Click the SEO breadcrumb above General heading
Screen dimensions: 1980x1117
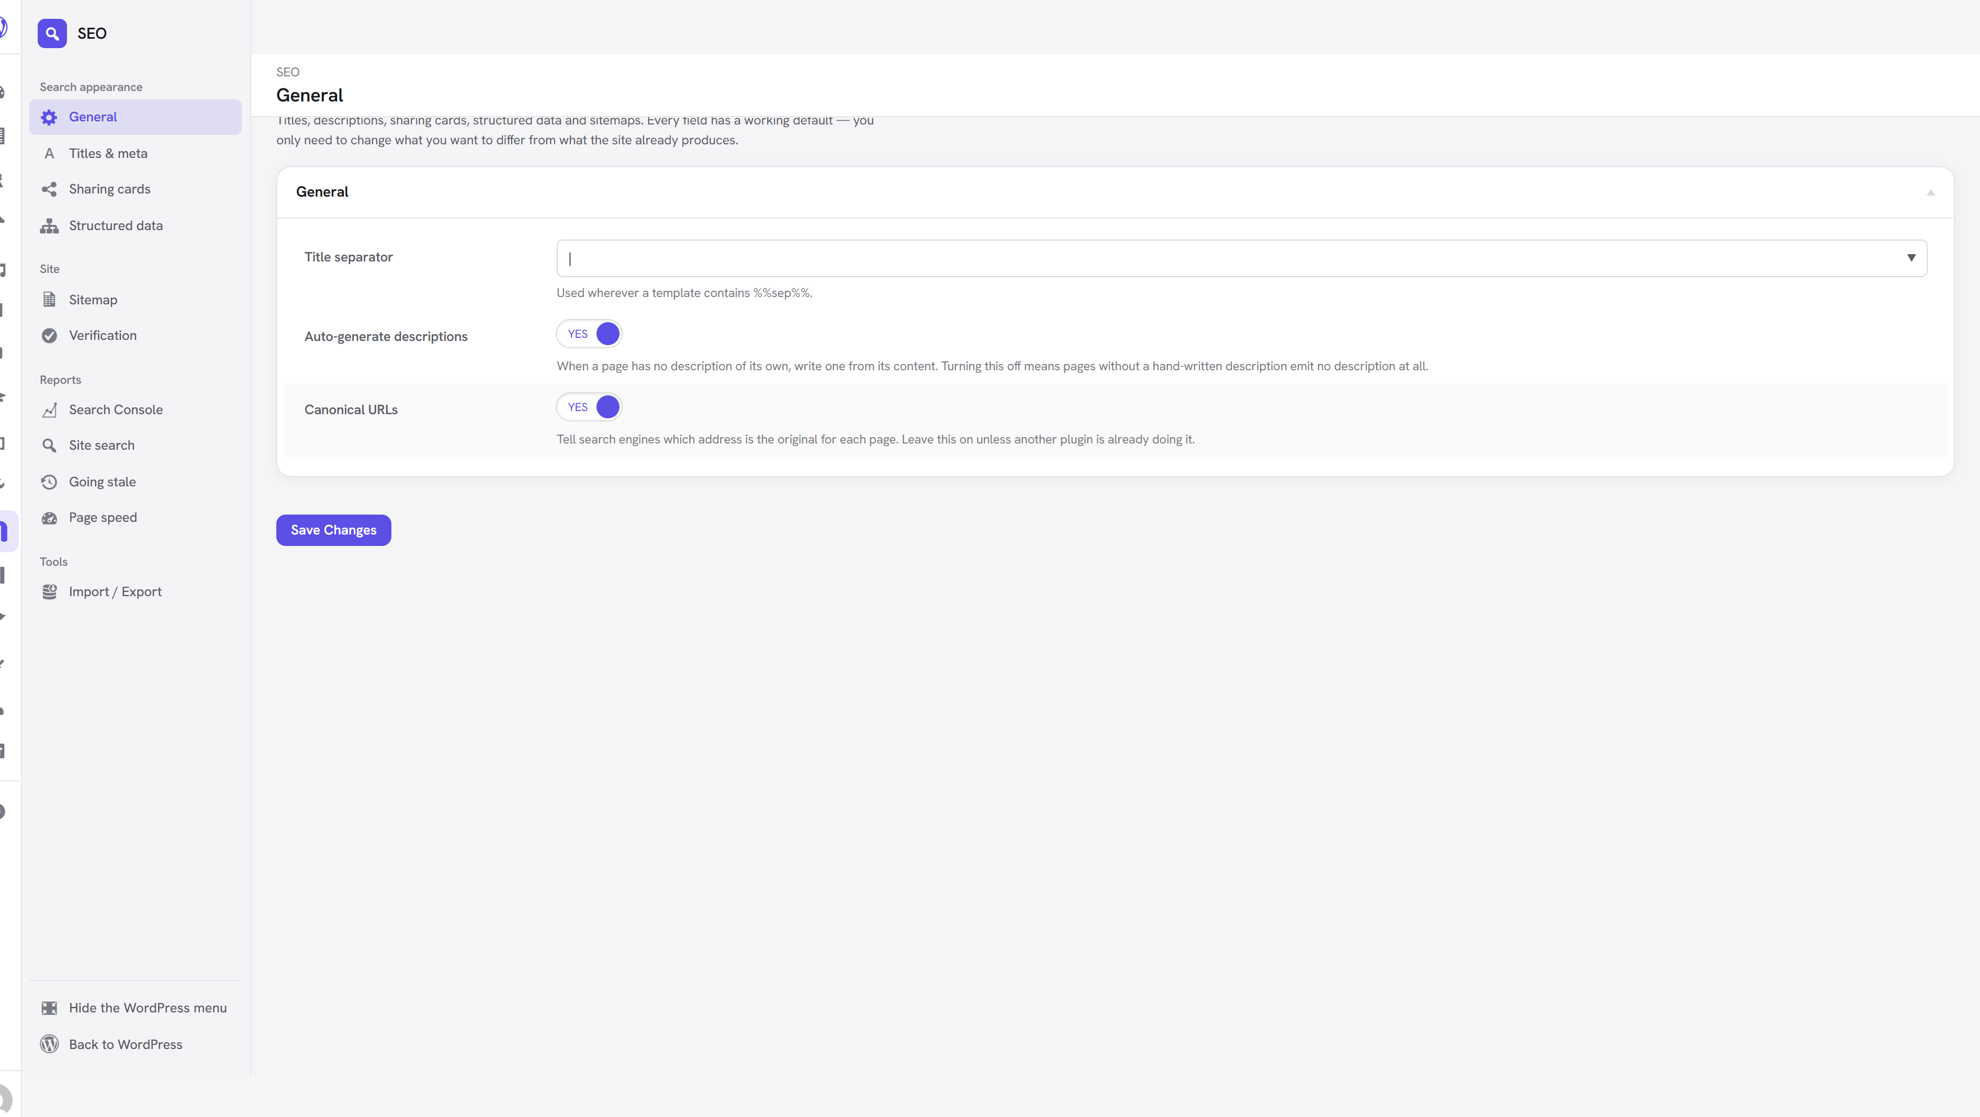(288, 72)
